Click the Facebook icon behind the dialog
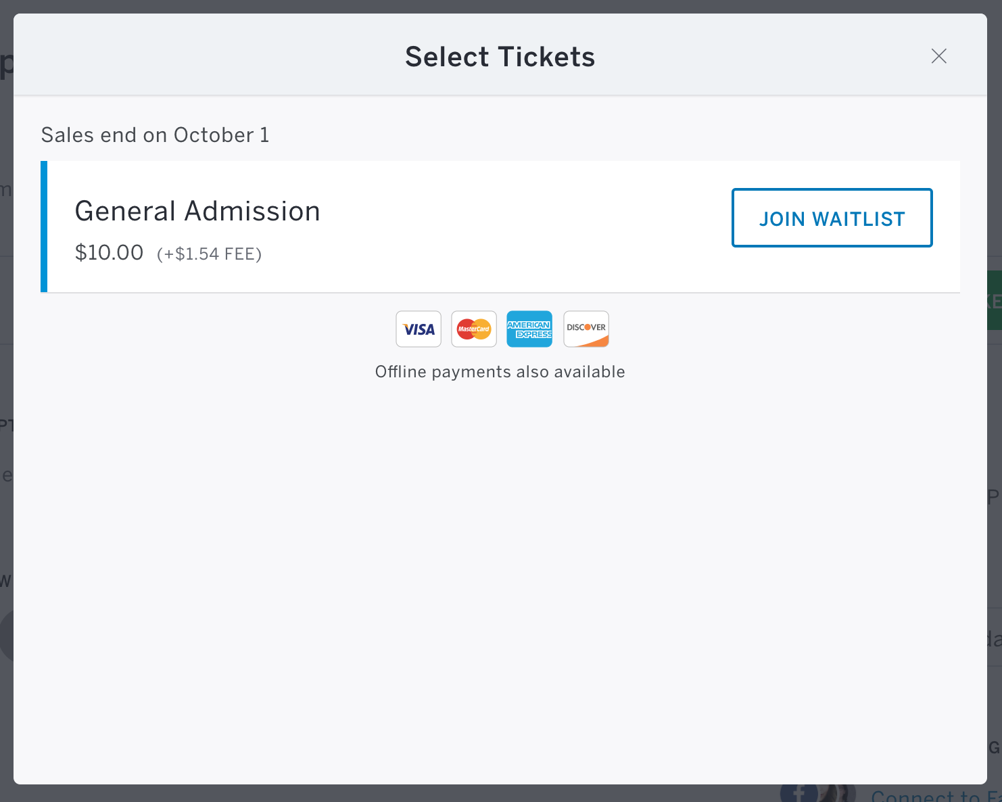The height and width of the screenshot is (802, 1002). (800, 793)
